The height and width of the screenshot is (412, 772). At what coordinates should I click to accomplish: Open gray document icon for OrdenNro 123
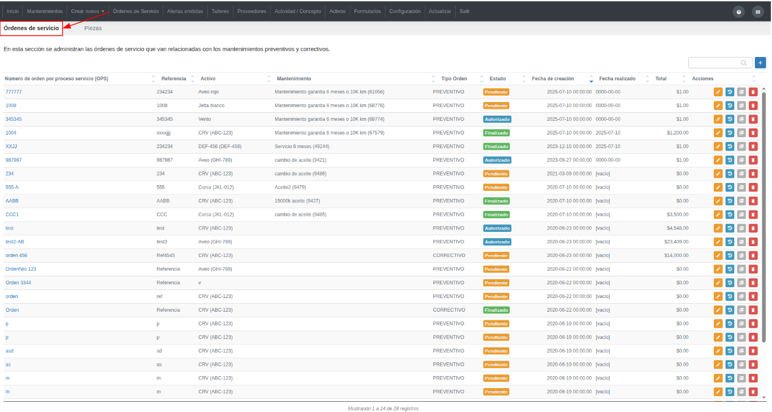click(x=741, y=269)
